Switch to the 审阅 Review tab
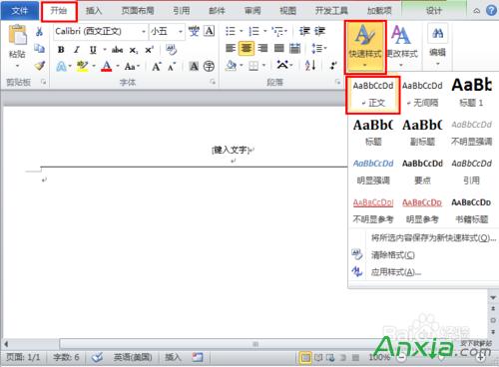 [x=252, y=11]
